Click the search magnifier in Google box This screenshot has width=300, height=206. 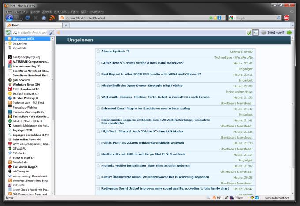[x=278, y=18]
